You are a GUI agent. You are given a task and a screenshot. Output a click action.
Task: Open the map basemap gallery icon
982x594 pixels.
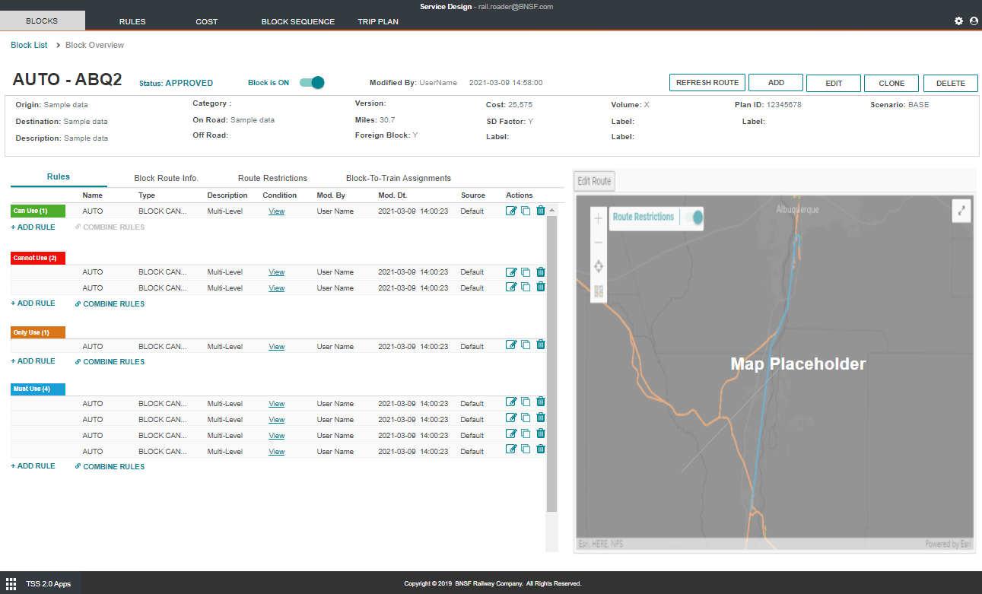tap(598, 291)
